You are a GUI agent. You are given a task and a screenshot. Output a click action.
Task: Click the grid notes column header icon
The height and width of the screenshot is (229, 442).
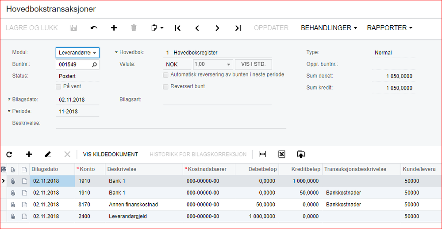[4, 169]
